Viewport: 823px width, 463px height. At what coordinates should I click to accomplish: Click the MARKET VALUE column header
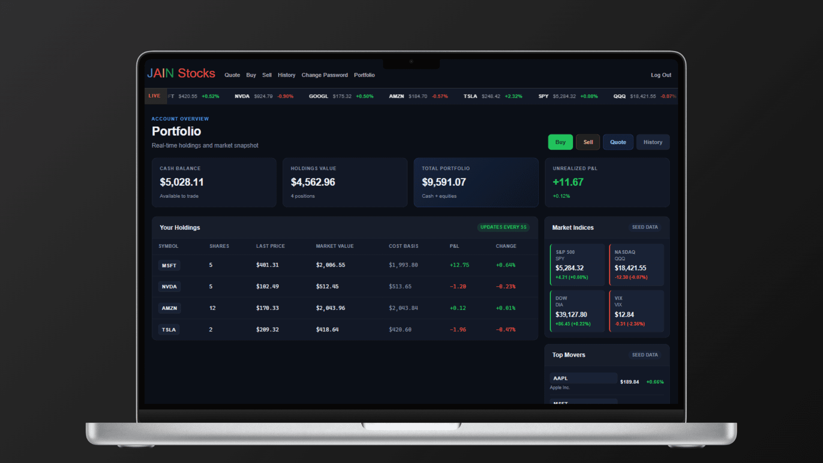pos(335,246)
